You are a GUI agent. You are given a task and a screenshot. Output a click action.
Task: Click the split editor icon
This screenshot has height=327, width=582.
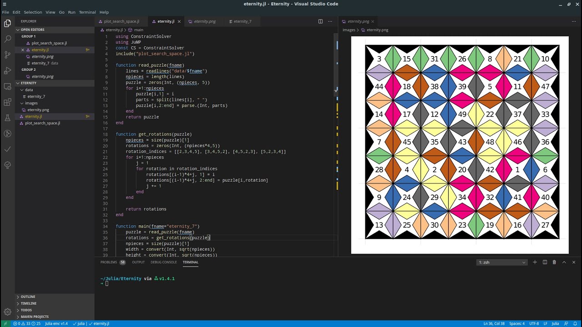[320, 21]
